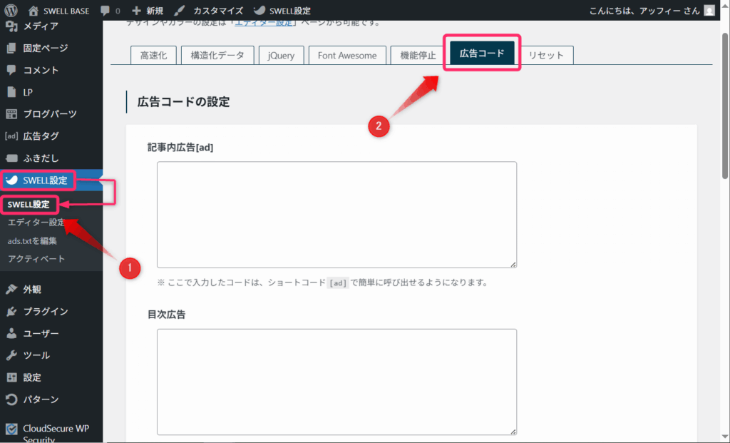Open ads.txtを編集 in the sidebar

click(x=32, y=241)
